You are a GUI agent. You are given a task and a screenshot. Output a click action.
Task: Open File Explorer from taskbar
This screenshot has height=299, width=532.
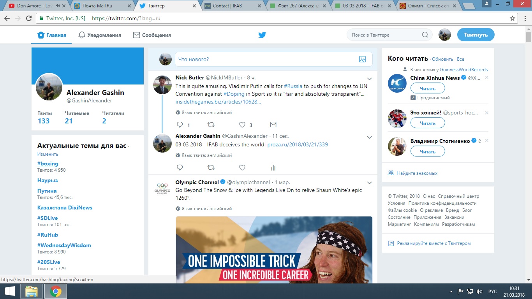(31, 291)
